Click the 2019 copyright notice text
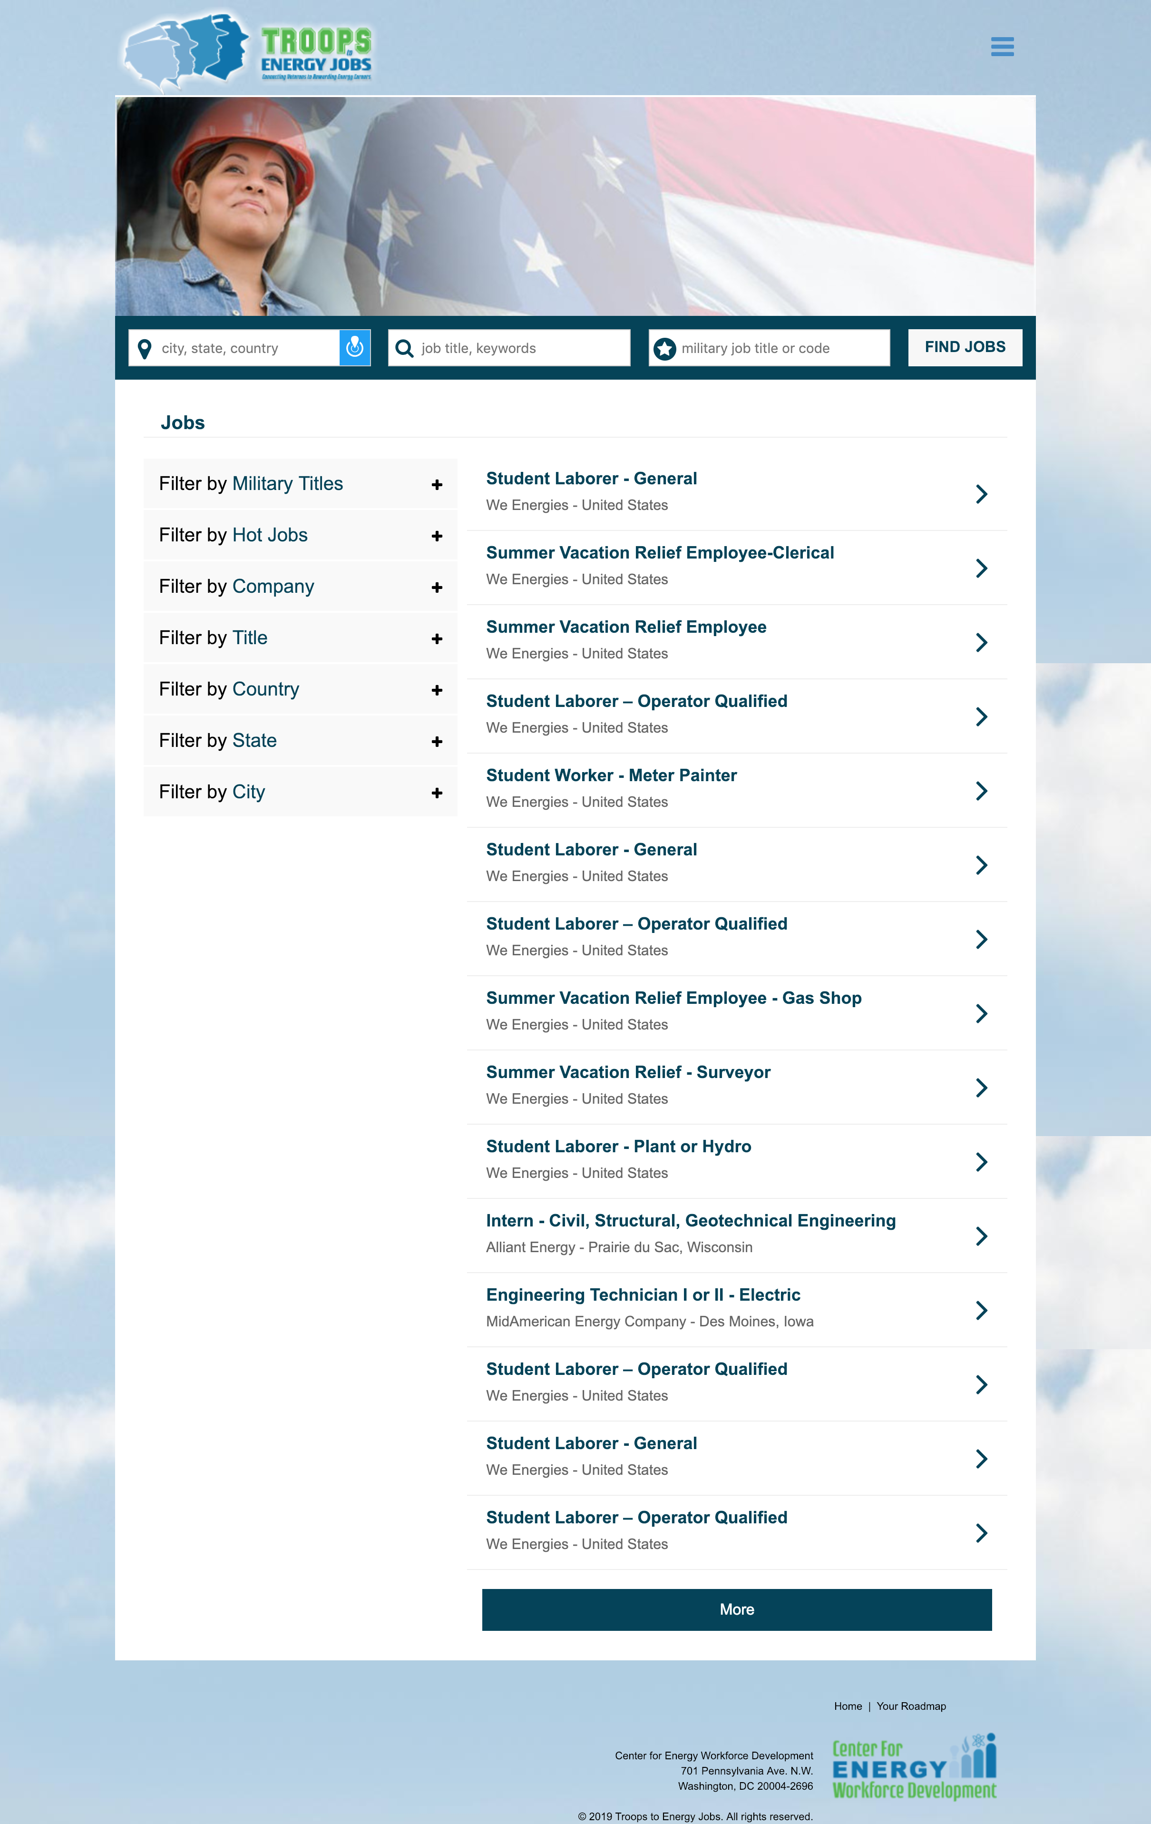The width and height of the screenshot is (1151, 1824). [695, 1816]
